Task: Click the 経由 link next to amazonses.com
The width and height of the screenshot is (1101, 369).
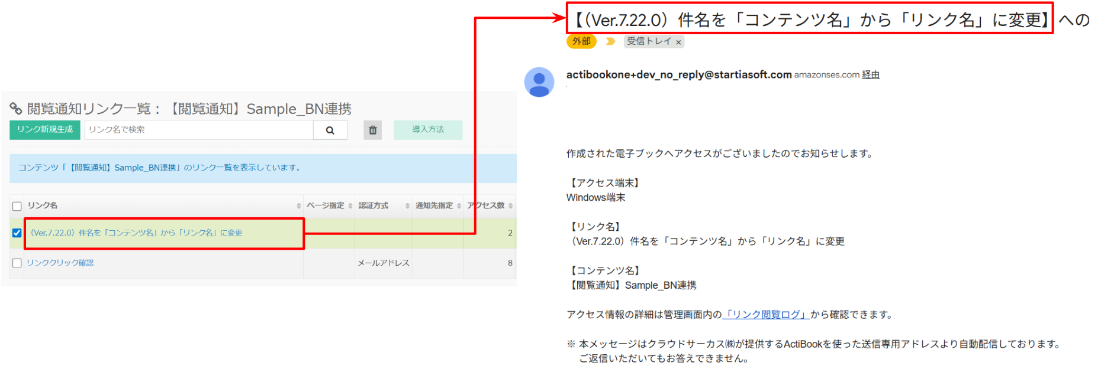Action: 871,75
